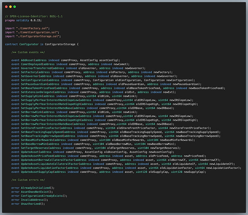
Task: Click the SetTargetReserves event name
Action: coord(35,148)
